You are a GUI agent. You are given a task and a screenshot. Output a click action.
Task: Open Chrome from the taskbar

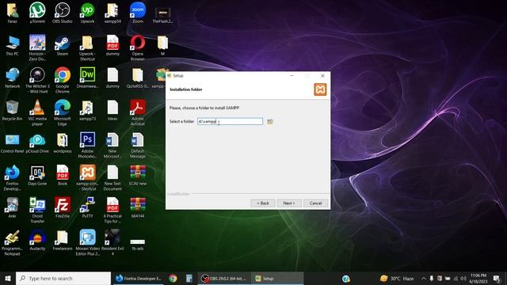[x=173, y=278]
